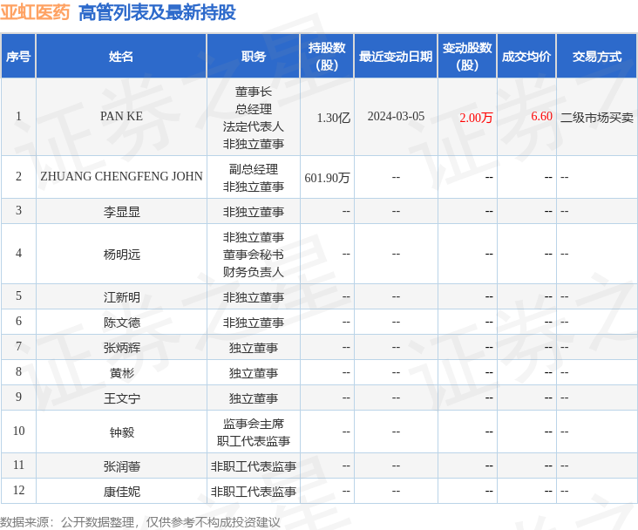638x530 pixels.
Task: Click the 高管列表及最新持股 heading
Action: (157, 12)
